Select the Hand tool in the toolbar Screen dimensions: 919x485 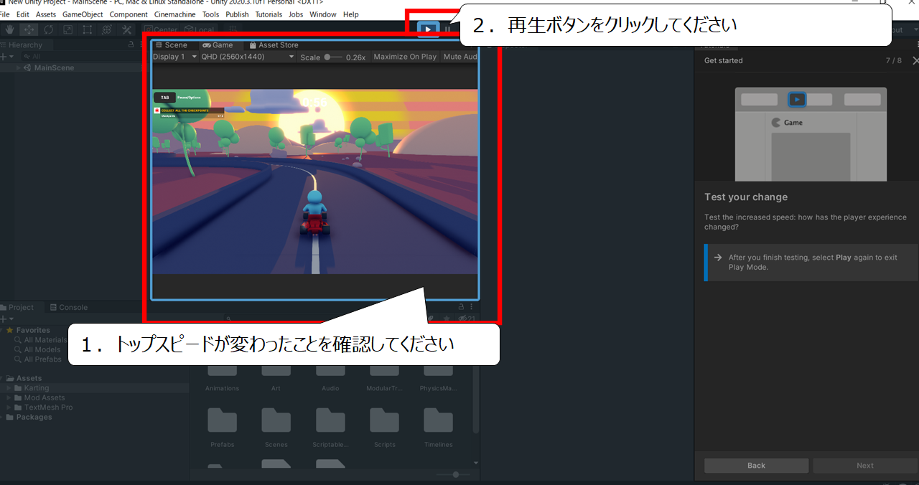tap(9, 29)
